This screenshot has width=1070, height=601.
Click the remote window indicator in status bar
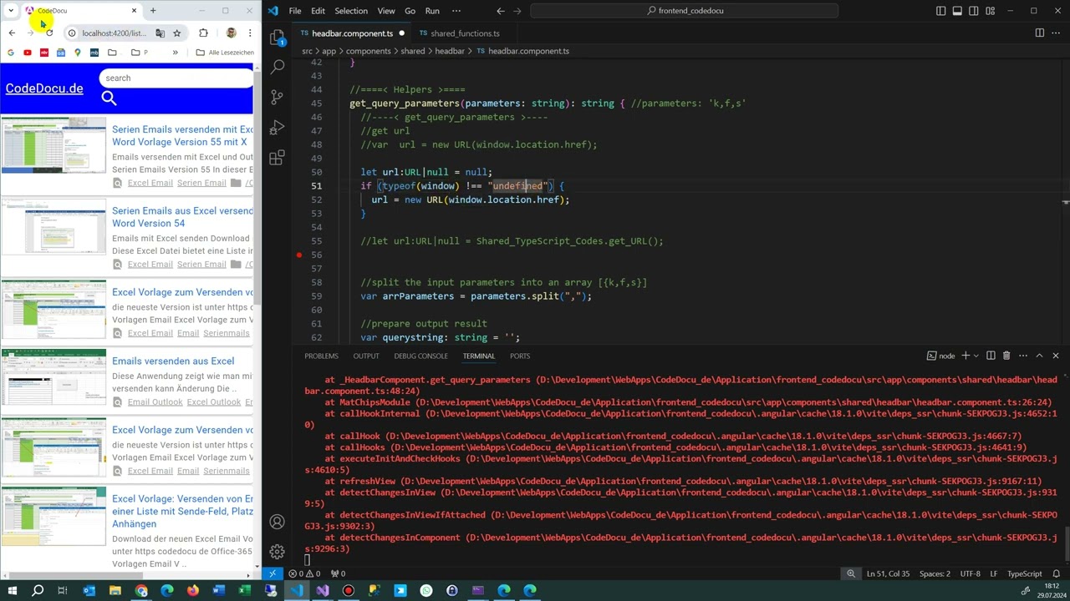click(x=272, y=573)
